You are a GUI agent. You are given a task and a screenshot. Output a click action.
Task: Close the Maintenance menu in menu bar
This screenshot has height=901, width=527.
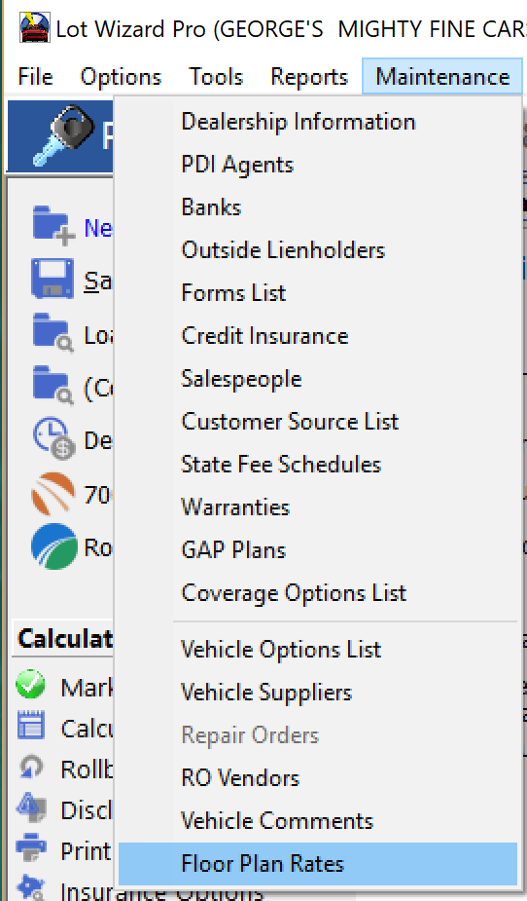click(442, 76)
